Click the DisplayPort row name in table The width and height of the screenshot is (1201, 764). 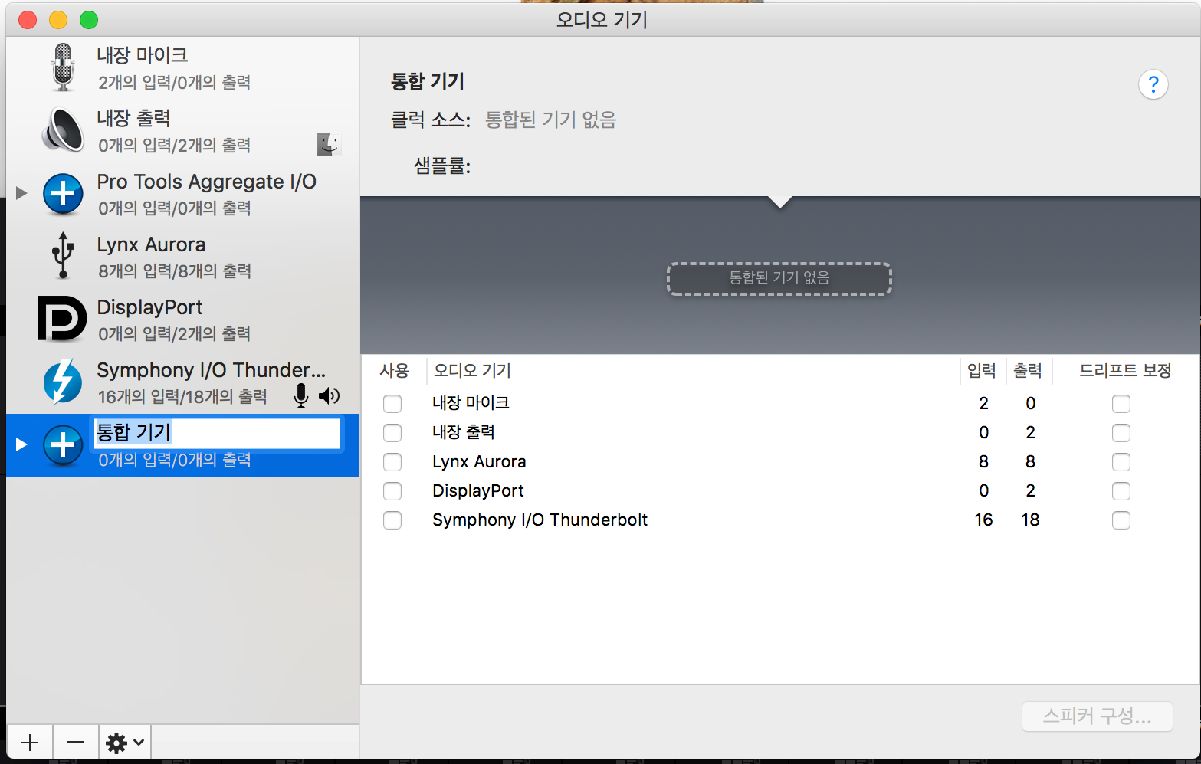478,491
